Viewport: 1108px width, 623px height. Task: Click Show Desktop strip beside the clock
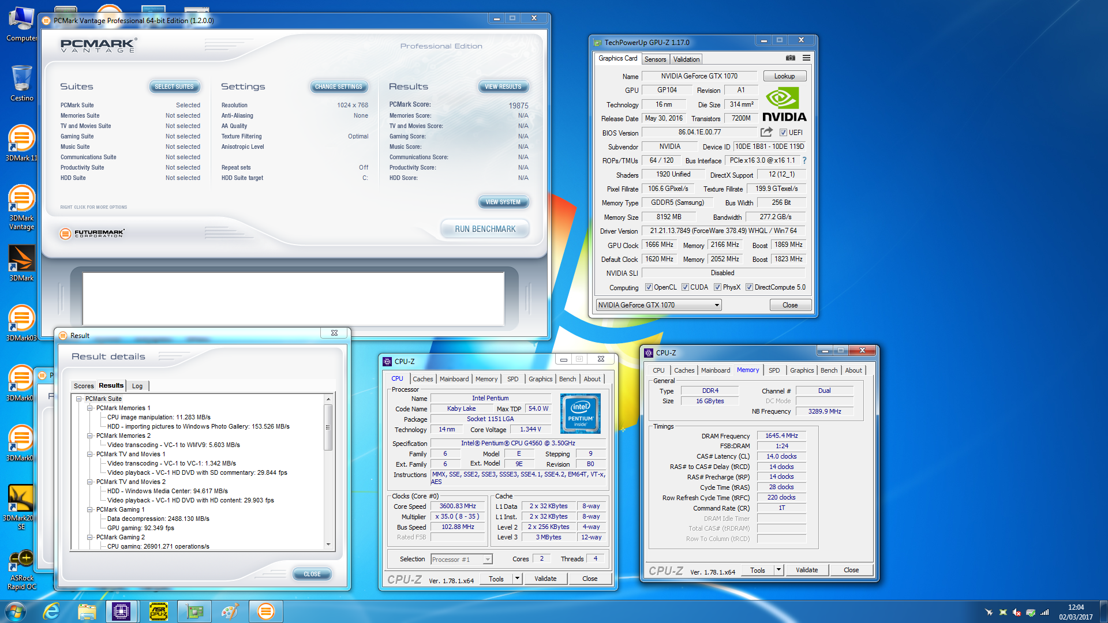(1103, 611)
